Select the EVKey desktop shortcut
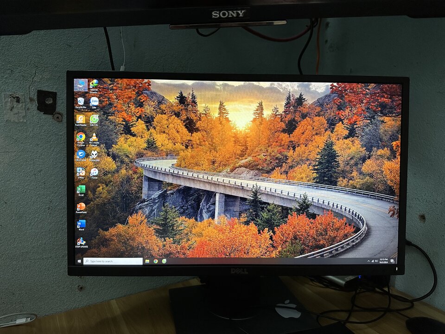 click(x=81, y=173)
